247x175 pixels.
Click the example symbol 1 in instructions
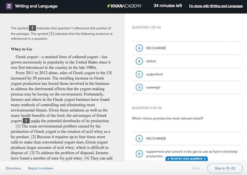click(x=32, y=28)
